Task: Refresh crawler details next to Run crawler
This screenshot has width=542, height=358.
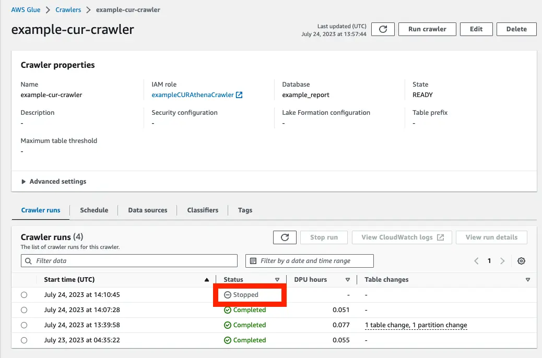Action: click(383, 29)
